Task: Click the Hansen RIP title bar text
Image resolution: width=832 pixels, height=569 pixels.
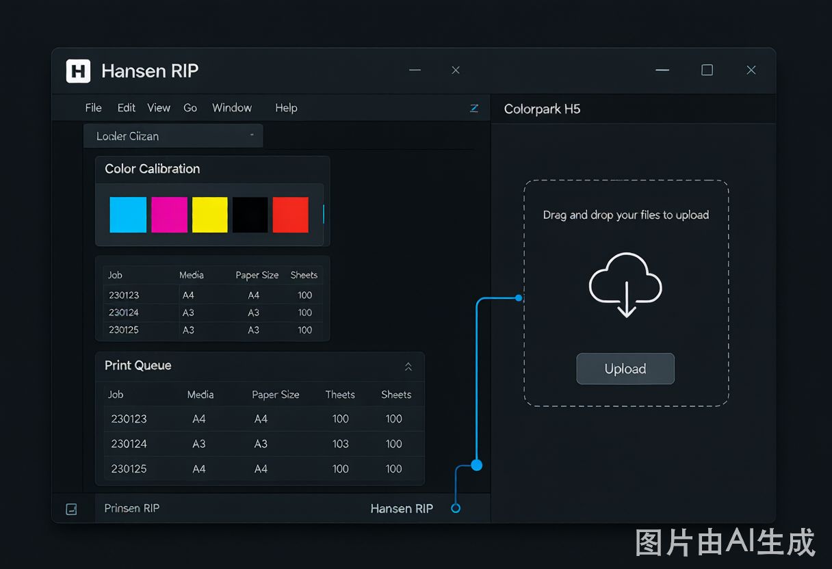Action: tap(150, 70)
